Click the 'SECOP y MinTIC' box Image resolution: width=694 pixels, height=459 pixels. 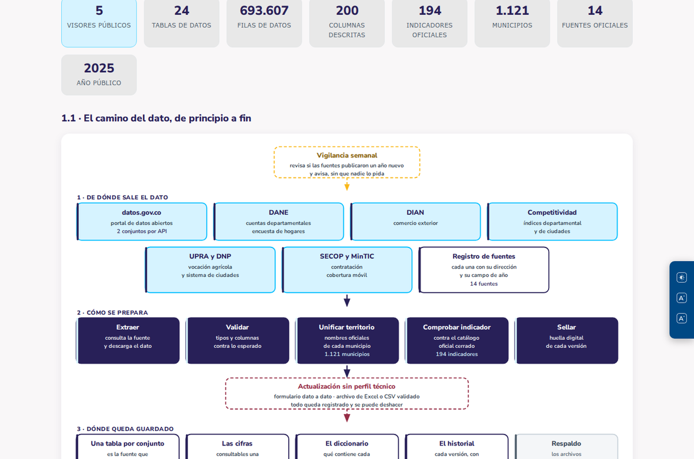tap(347, 270)
